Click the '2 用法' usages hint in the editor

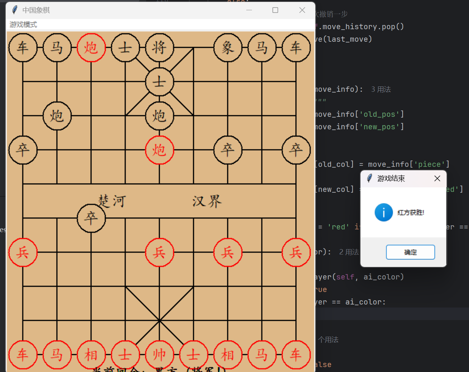349,252
